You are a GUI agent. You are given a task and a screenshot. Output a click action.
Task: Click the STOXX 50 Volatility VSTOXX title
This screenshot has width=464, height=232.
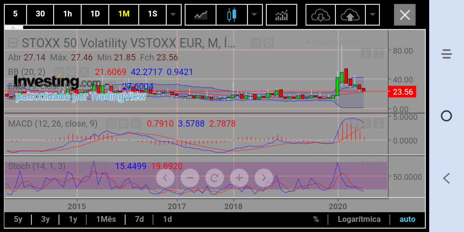pos(128,43)
